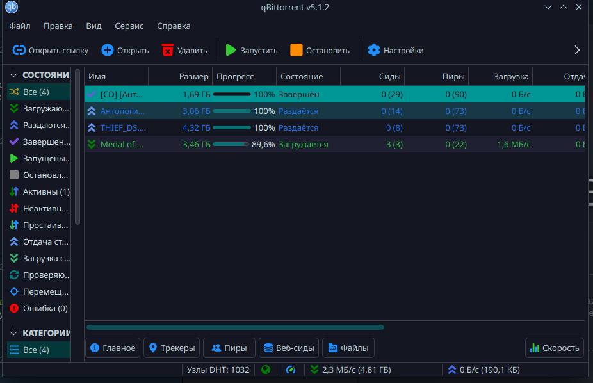Switch to the 'Трекеры' tab
Image resolution: width=593 pixels, height=383 pixels.
[x=172, y=348]
